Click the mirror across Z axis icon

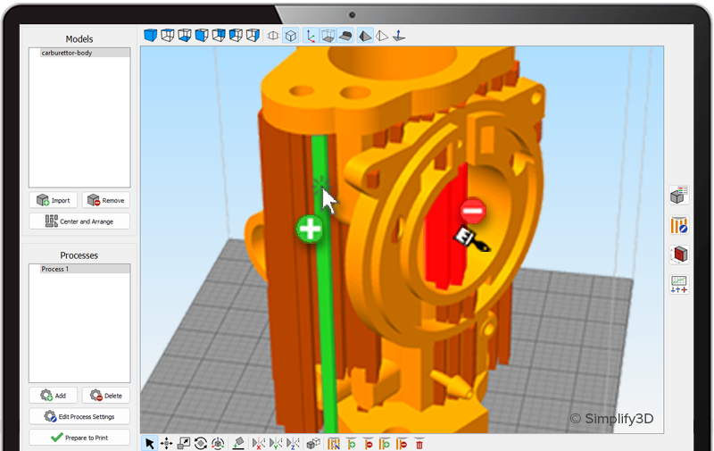(294, 443)
